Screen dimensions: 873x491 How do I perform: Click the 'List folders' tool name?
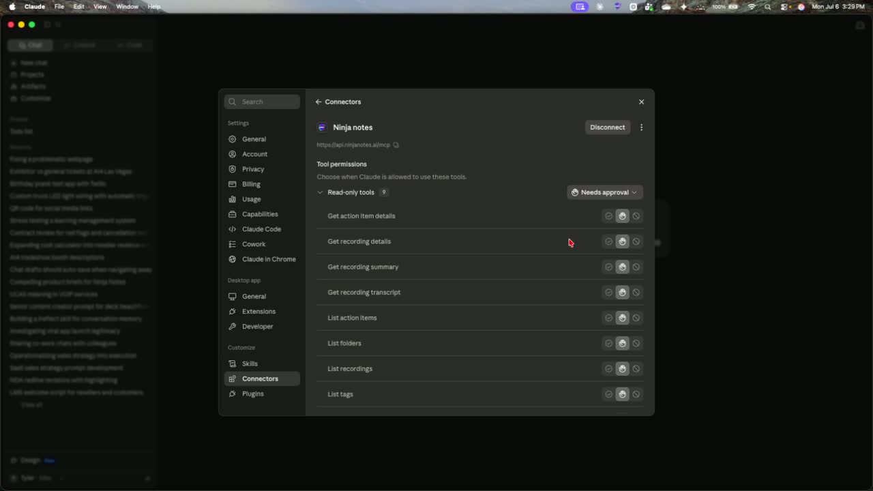pos(344,343)
